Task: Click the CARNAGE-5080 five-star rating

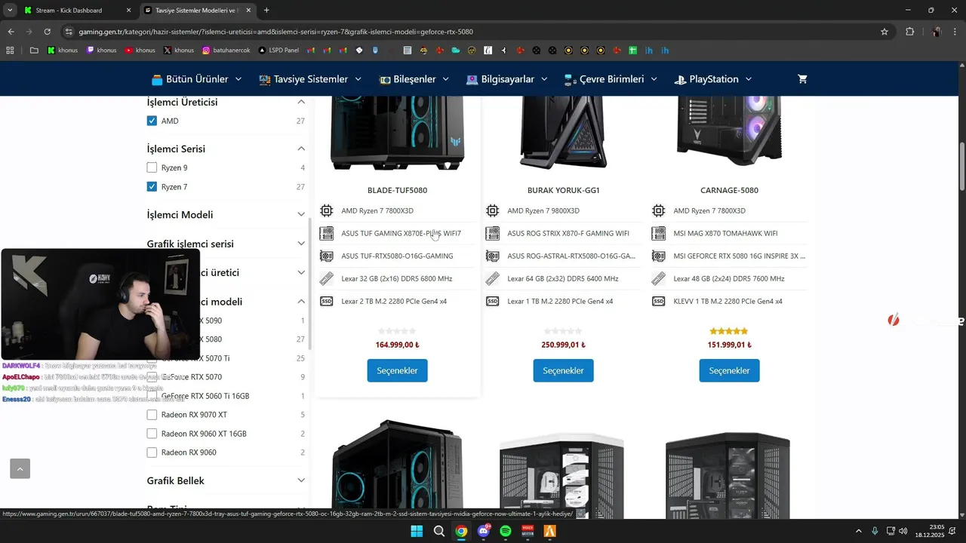Action: [x=729, y=331]
